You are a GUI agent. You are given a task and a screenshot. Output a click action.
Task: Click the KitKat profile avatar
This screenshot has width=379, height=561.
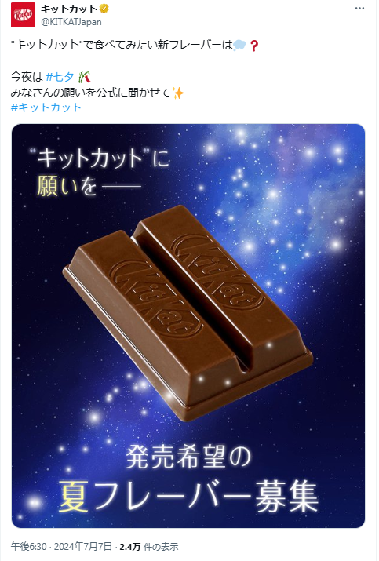[24, 15]
